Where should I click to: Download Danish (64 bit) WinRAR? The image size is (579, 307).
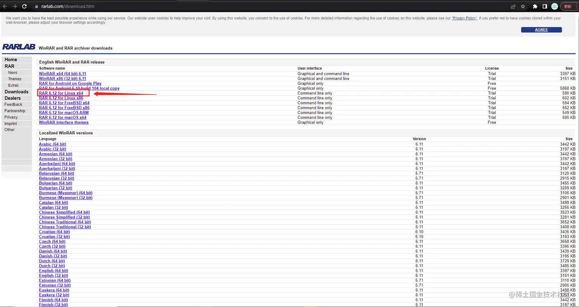tap(53, 251)
